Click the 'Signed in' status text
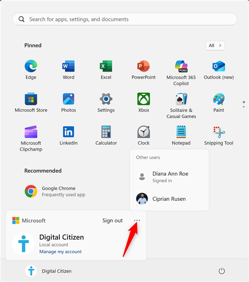Screen dimensions: 249x282 click(x=162, y=181)
